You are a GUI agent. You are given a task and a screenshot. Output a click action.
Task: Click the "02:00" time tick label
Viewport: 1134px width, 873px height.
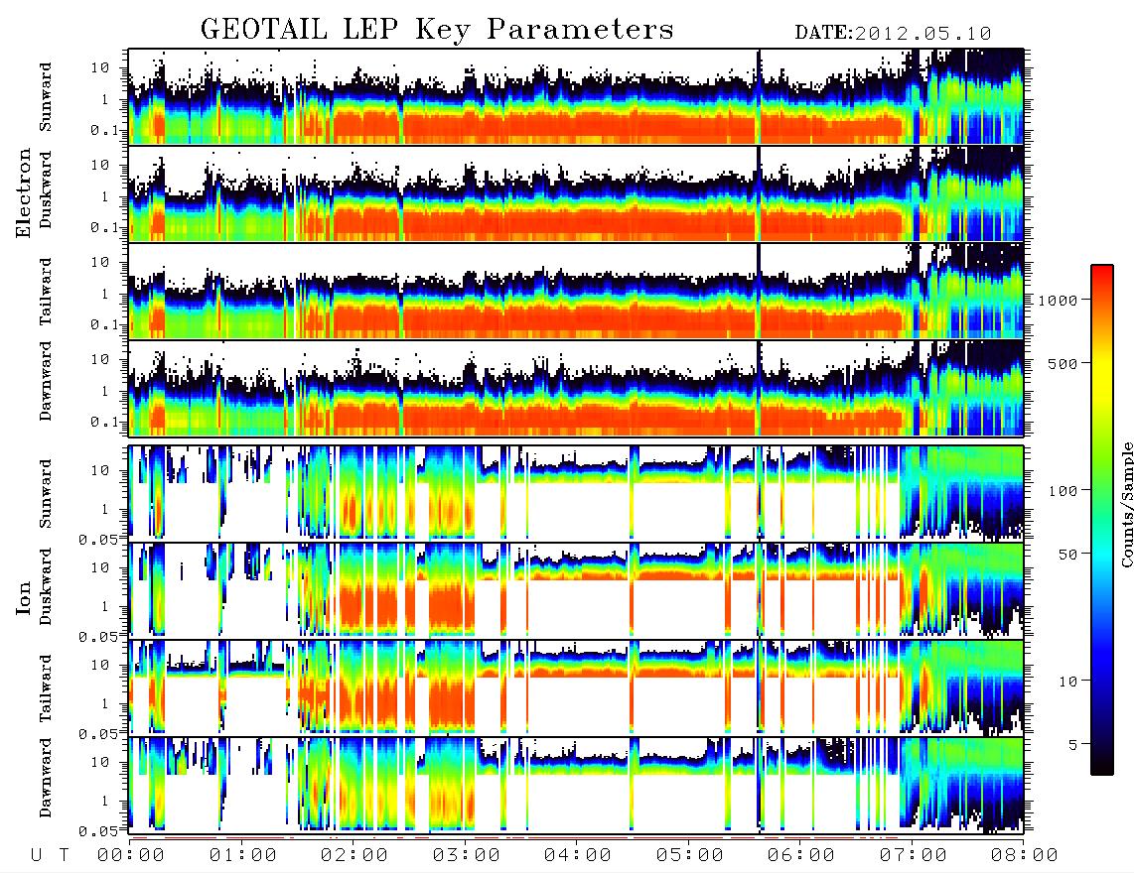click(354, 855)
